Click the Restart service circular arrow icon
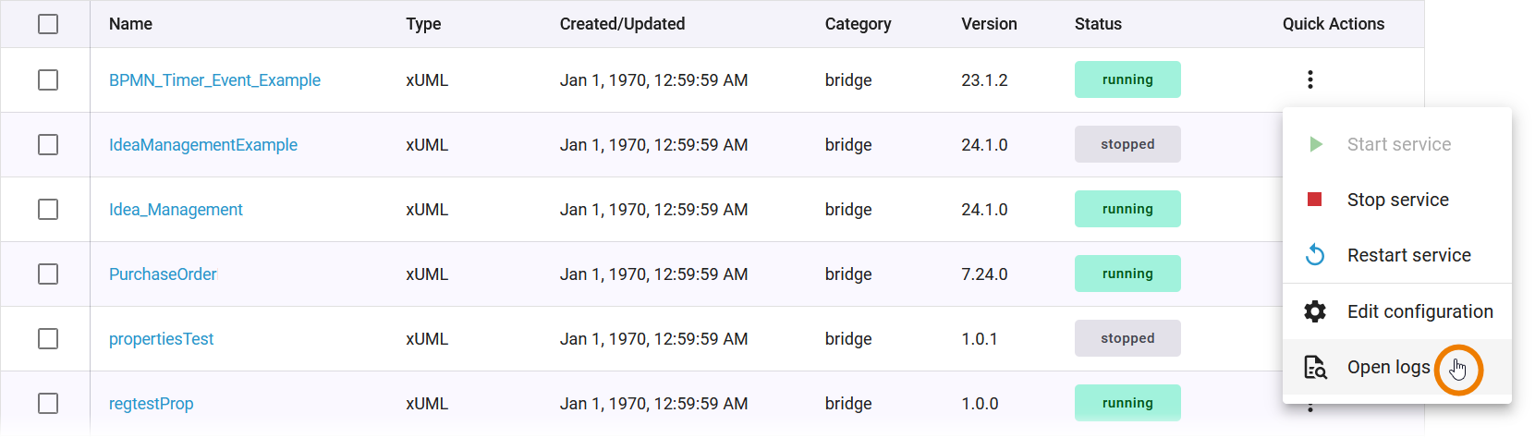The width and height of the screenshot is (1535, 438). (1314, 255)
